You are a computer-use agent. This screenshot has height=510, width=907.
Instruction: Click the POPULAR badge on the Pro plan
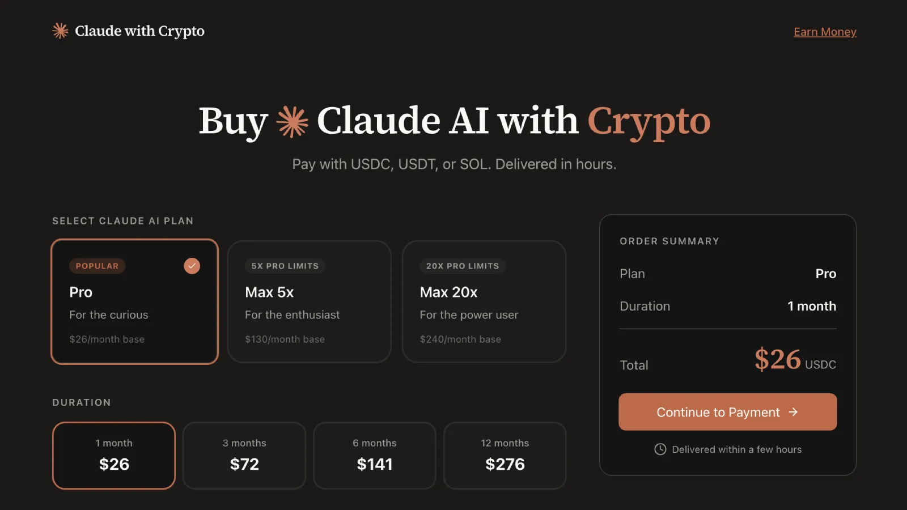[x=97, y=265]
